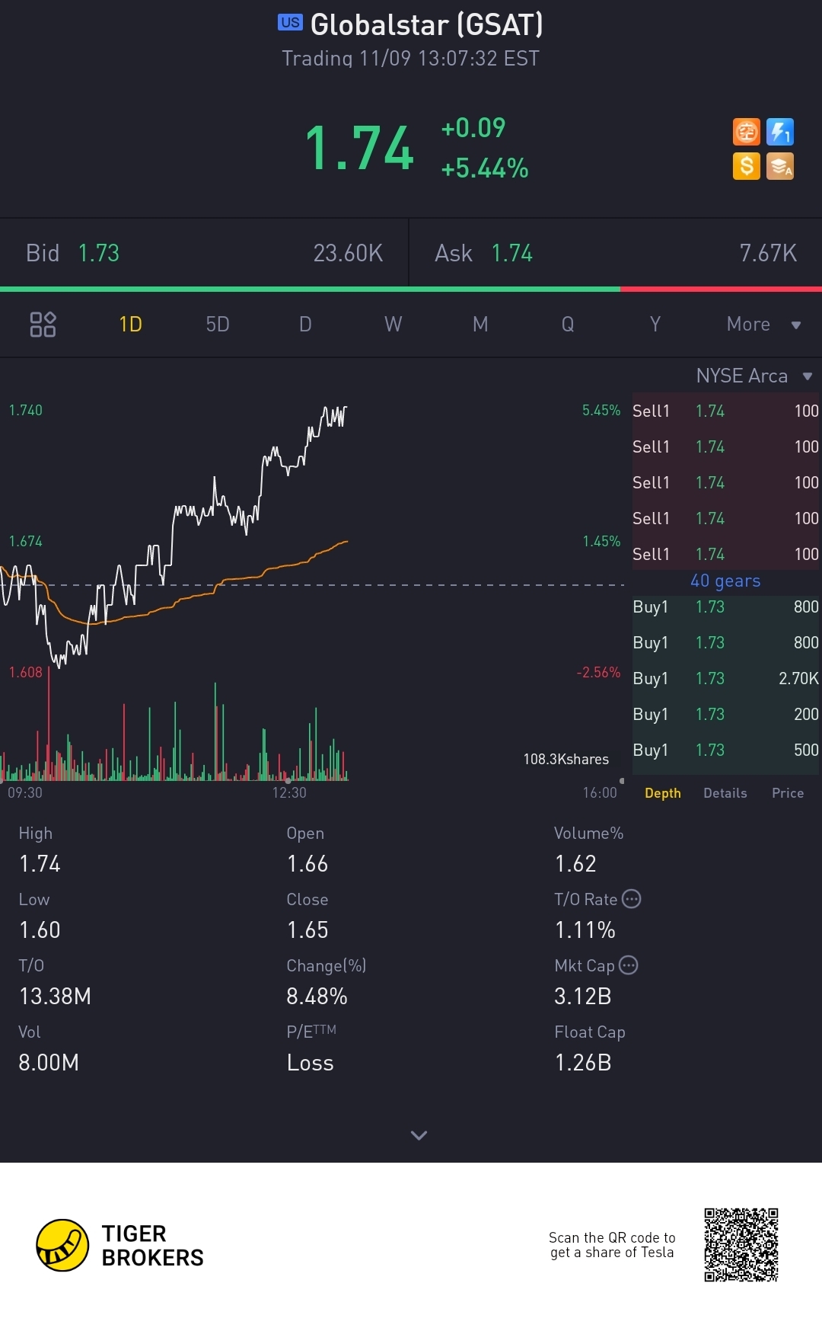Tap the P/E TTM Loss value
This screenshot has width=822, height=1328.
pos(310,1062)
